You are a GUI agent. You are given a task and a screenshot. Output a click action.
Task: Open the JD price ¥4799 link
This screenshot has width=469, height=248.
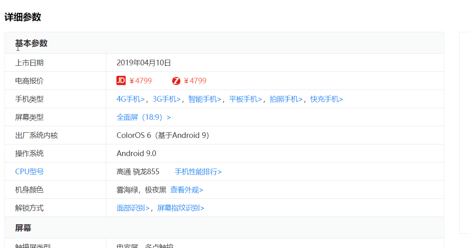pos(141,81)
